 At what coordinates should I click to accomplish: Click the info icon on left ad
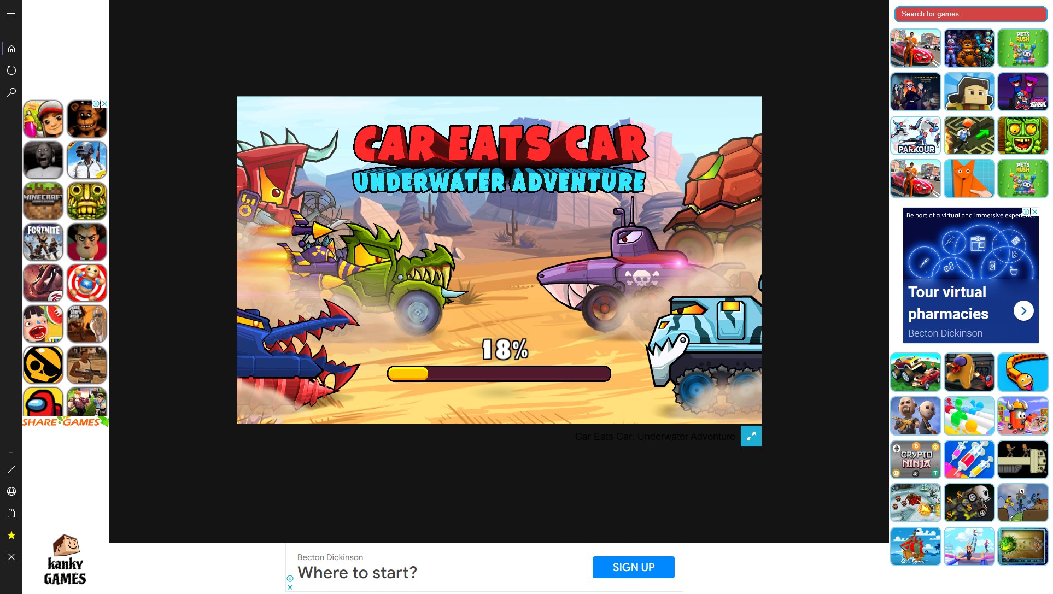point(96,103)
